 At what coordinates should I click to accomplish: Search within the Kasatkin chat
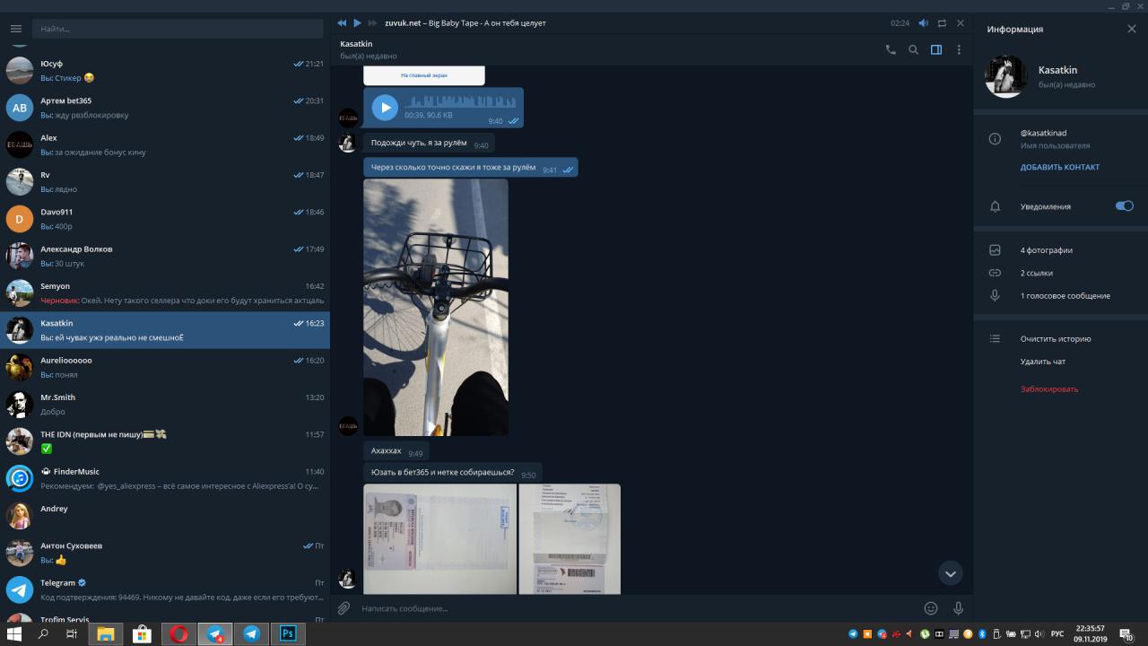click(x=913, y=50)
